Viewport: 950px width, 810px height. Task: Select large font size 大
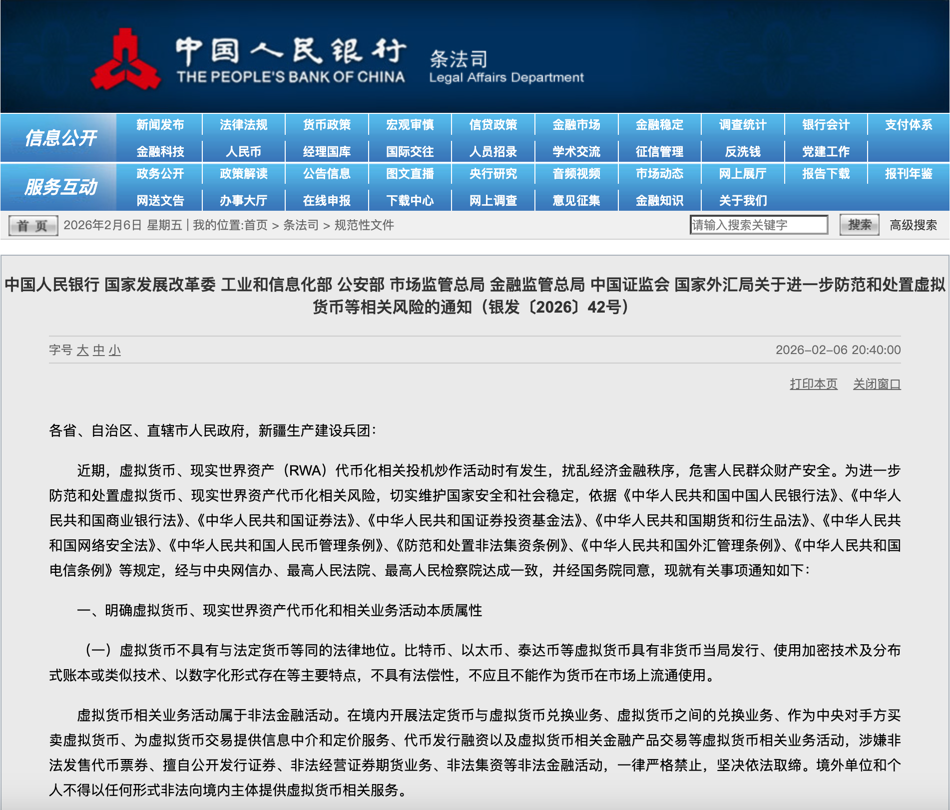(x=83, y=350)
